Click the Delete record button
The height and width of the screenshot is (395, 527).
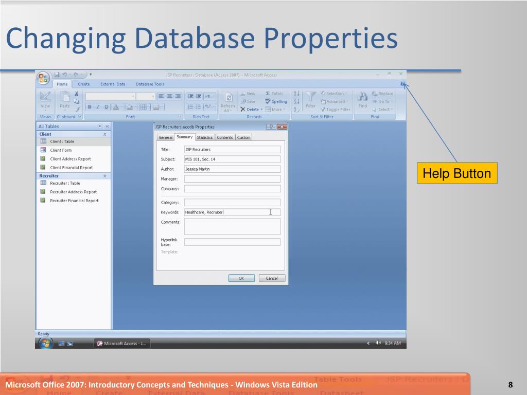(x=251, y=110)
